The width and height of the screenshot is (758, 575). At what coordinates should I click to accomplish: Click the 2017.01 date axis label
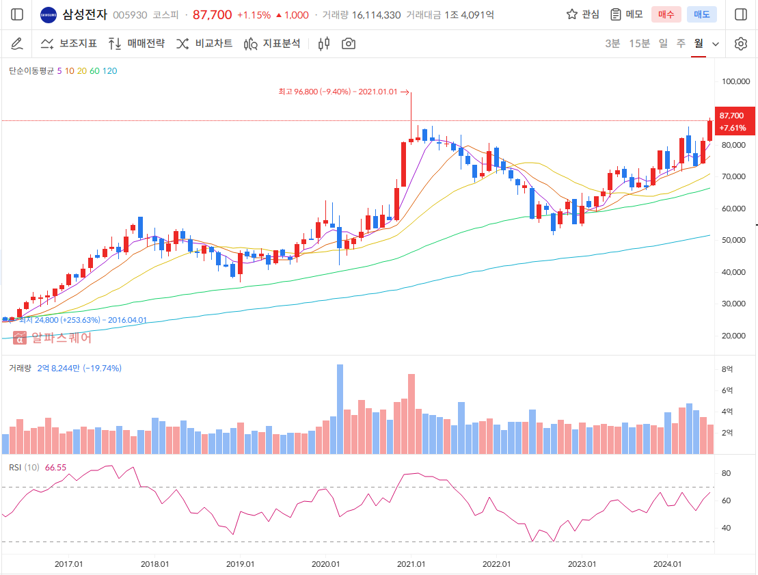(68, 564)
